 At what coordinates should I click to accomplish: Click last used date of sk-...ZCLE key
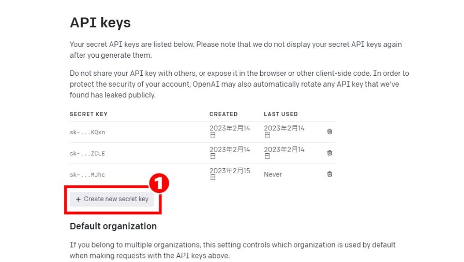click(x=284, y=153)
